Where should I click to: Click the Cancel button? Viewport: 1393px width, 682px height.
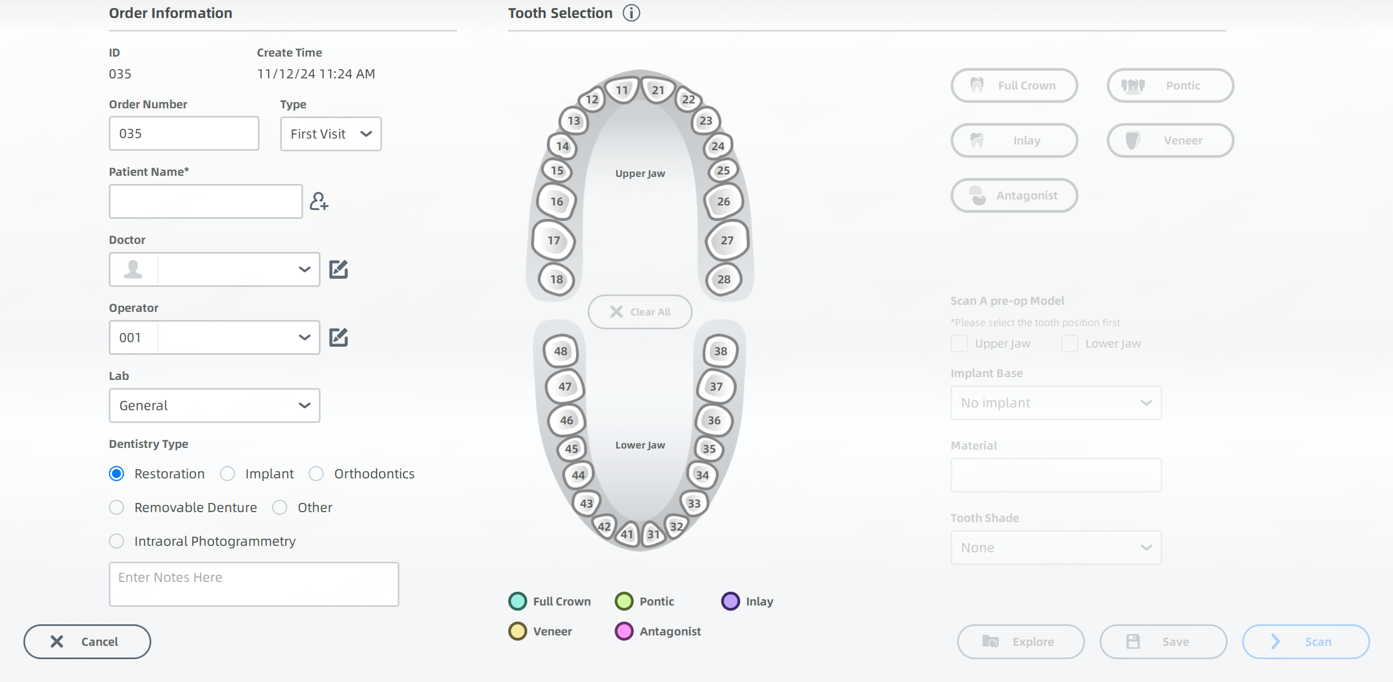pyautogui.click(x=87, y=642)
